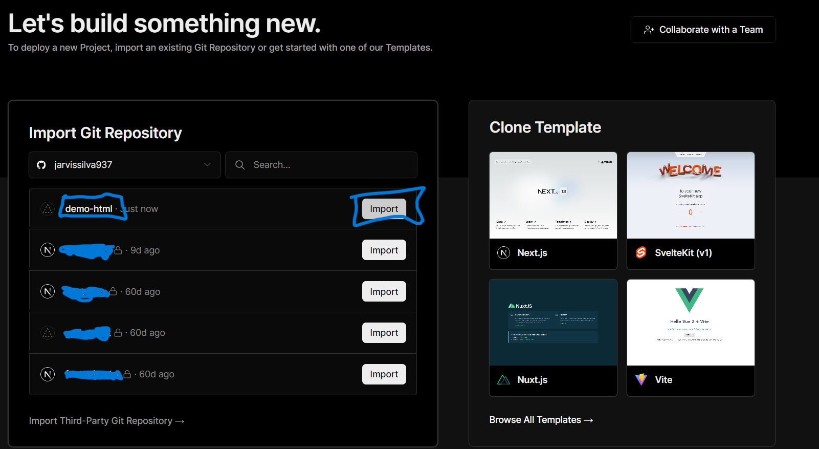Screen dimensions: 819x449
Task: Click the magnifier icon in the search box
Action: point(239,165)
